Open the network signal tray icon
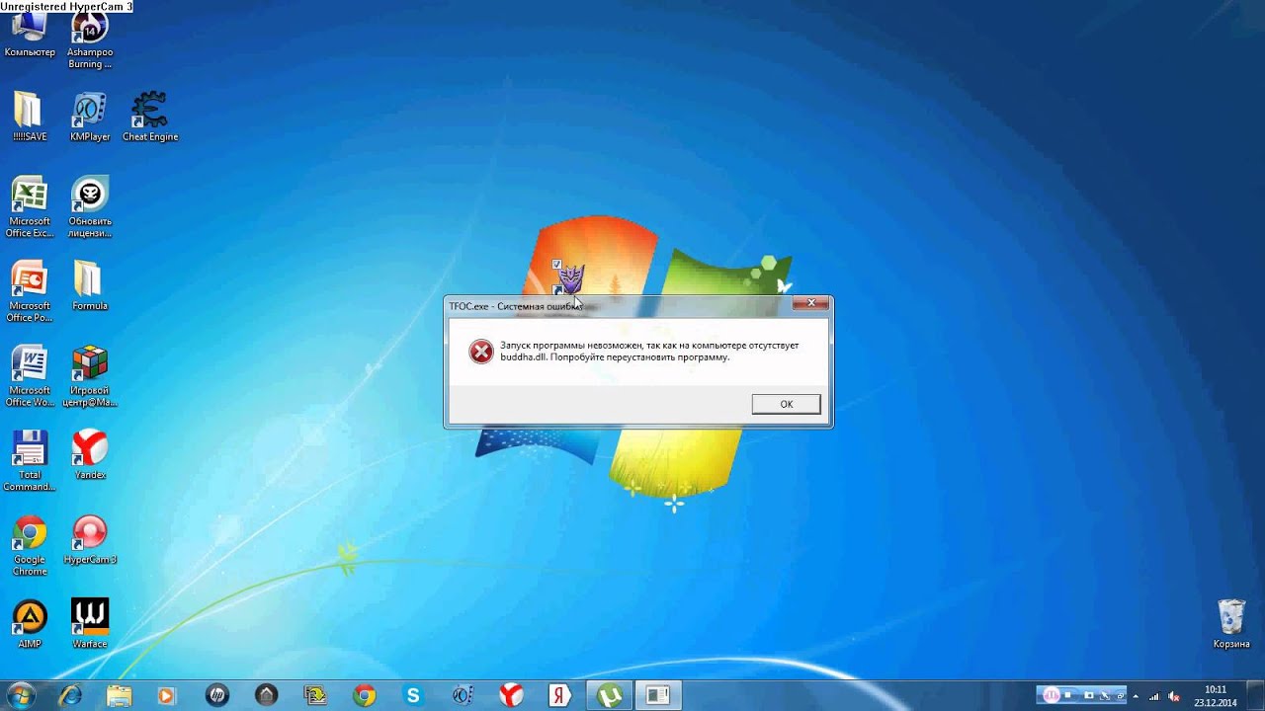The height and width of the screenshot is (711, 1265). pos(1154,696)
